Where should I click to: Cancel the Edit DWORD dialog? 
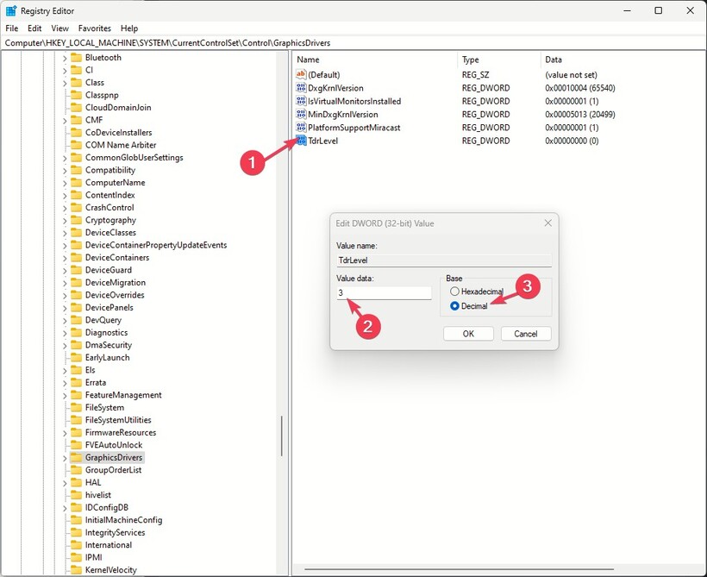coord(525,334)
